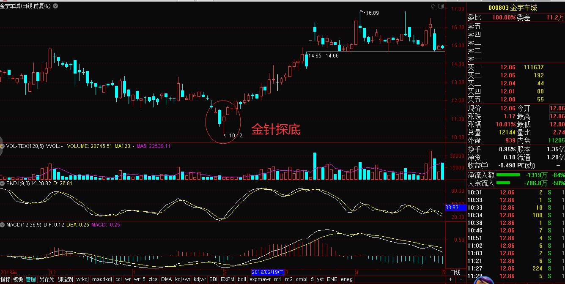Click the 外盘 939 value
This screenshot has height=284, width=565.
point(510,141)
